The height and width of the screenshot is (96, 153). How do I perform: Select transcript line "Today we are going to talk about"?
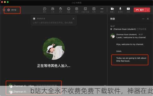pyautogui.click(x=131, y=58)
